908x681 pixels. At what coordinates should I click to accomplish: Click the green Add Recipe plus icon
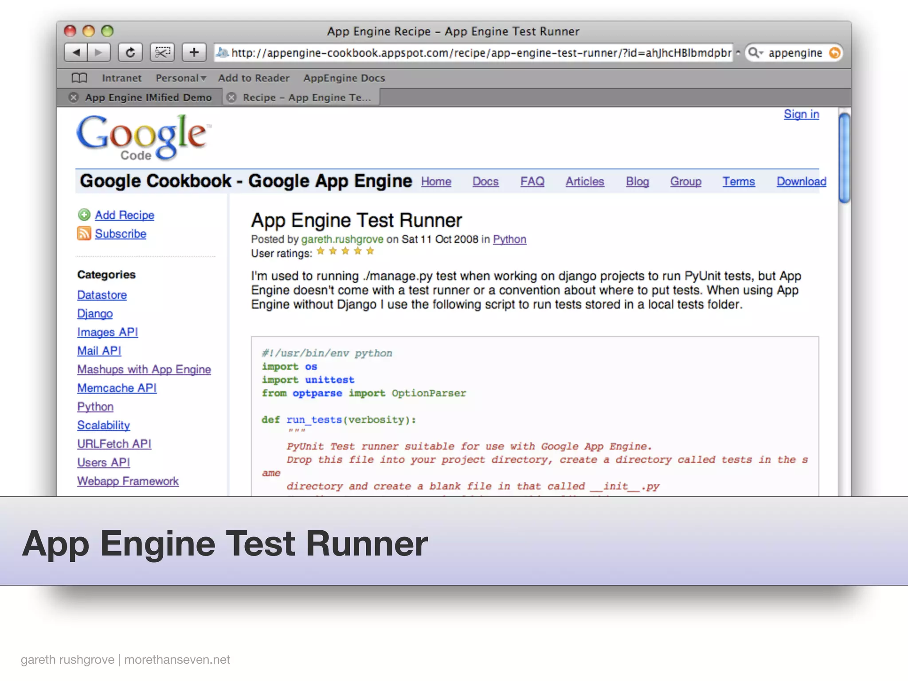pyautogui.click(x=84, y=215)
